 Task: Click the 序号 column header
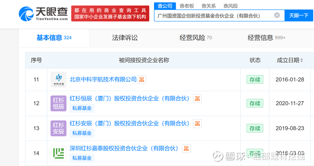36,60
